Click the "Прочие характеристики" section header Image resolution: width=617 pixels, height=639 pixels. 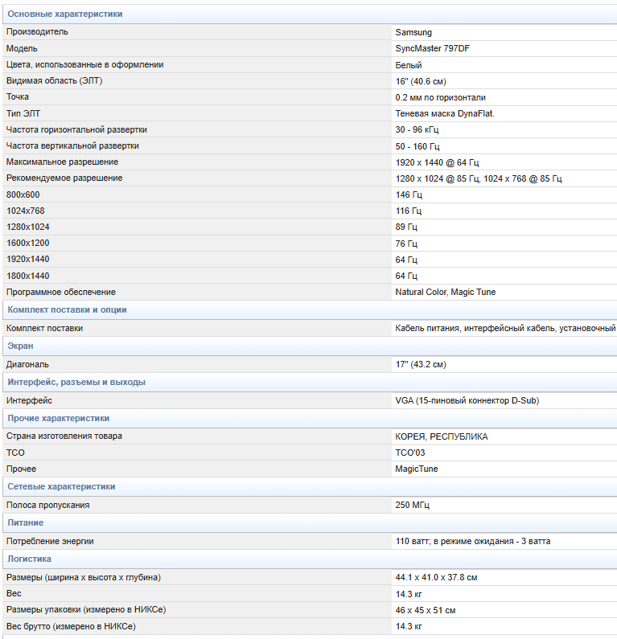58,418
